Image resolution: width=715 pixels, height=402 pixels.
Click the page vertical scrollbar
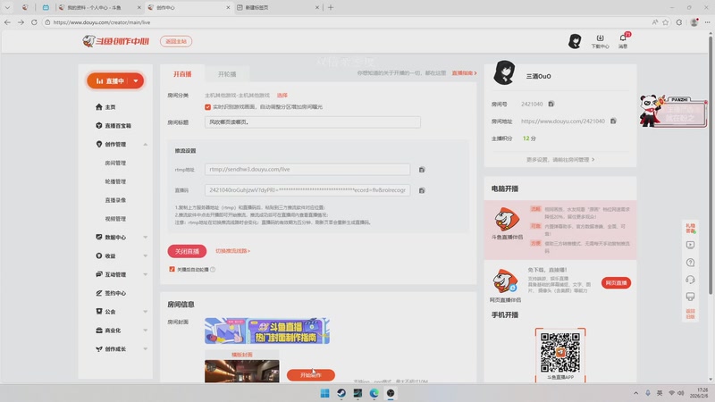(711, 164)
